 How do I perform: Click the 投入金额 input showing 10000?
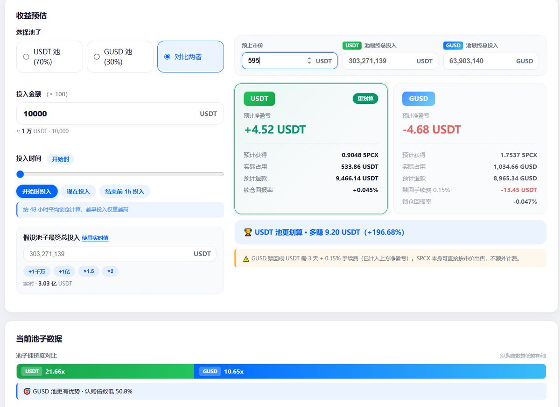coord(120,114)
